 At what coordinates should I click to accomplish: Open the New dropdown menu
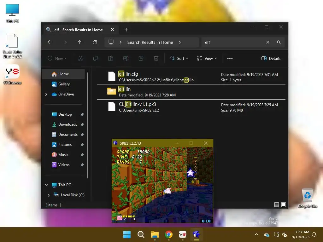[57, 58]
